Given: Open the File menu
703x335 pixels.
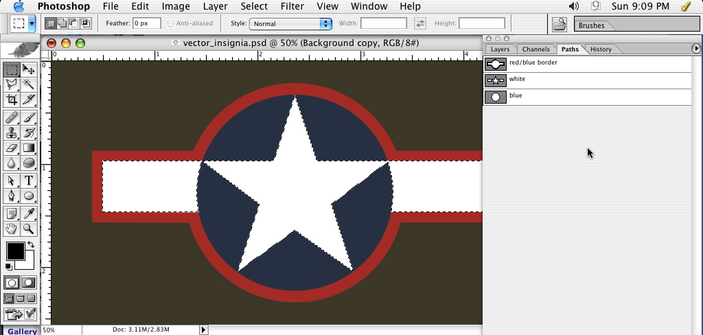Looking at the screenshot, I should [x=111, y=6].
